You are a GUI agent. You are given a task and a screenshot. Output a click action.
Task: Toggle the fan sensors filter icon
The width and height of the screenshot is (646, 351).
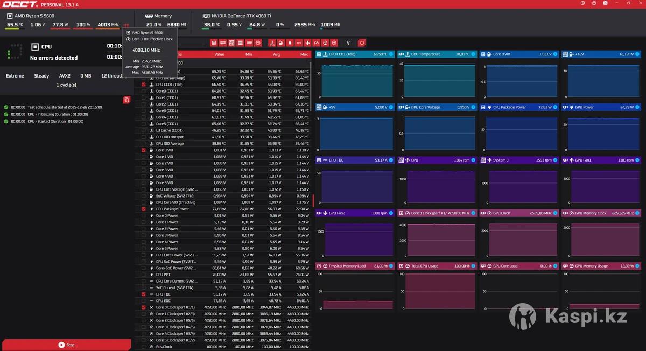coord(307,43)
